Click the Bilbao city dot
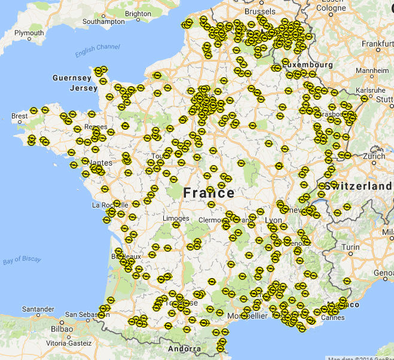This screenshot has height=360, width=394. click(62, 322)
